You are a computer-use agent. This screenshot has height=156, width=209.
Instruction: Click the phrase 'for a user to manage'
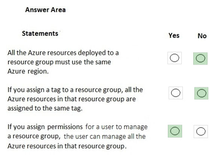coord(117,127)
